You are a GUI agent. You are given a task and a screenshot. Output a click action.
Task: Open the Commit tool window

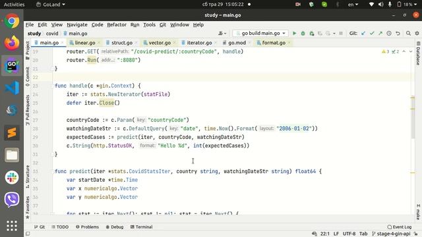(28, 77)
